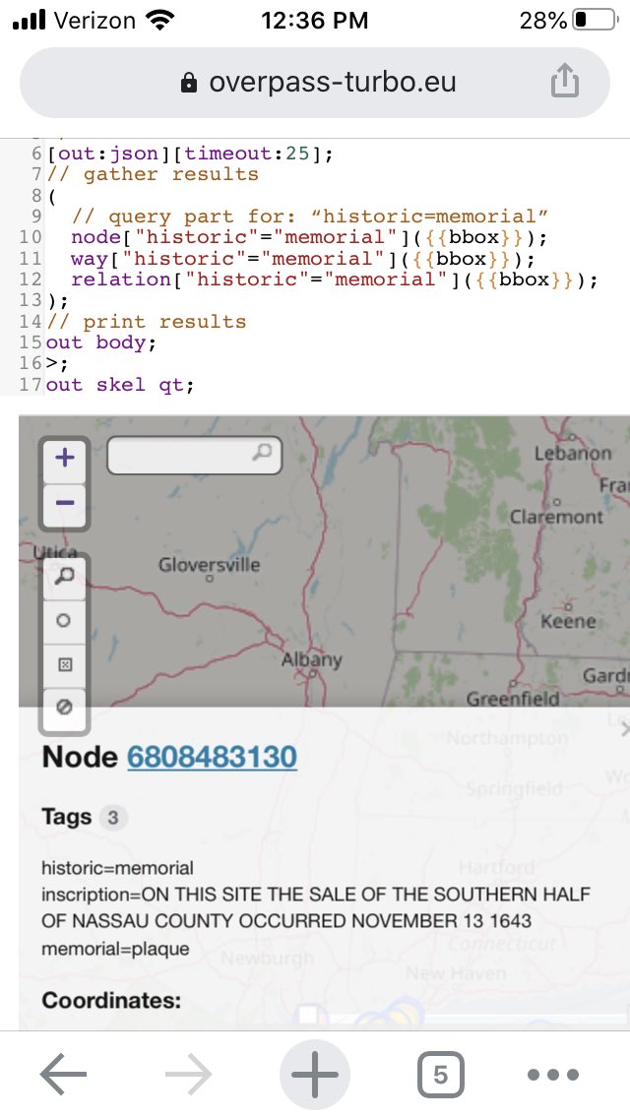Go back with the browser back arrow

[x=64, y=1074]
